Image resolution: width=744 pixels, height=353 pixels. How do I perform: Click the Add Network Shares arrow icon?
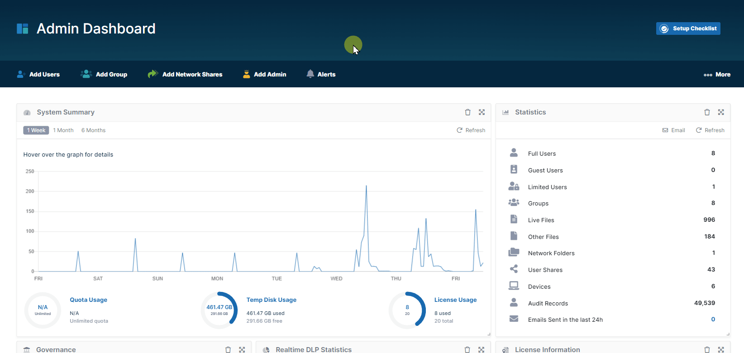click(153, 74)
